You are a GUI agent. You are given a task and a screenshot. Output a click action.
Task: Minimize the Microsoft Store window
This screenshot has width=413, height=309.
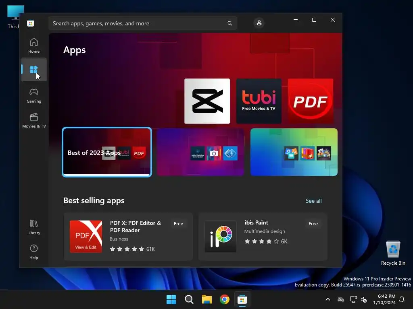tap(296, 20)
